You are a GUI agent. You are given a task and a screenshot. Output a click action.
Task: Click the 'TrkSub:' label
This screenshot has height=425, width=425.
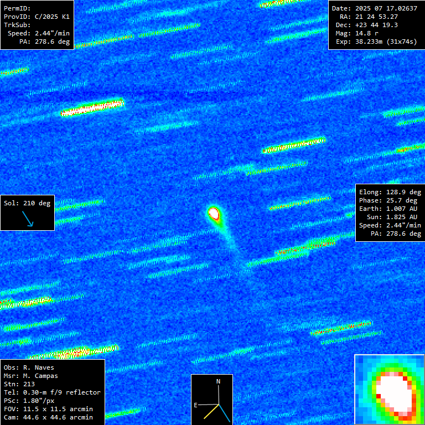17,25
